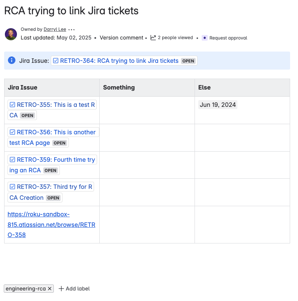The width and height of the screenshot is (298, 301).
Task: Select the checkbox icon on RETRO-355 smart link
Action: pos(12,104)
